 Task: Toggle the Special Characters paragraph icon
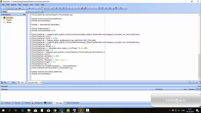[116, 8]
